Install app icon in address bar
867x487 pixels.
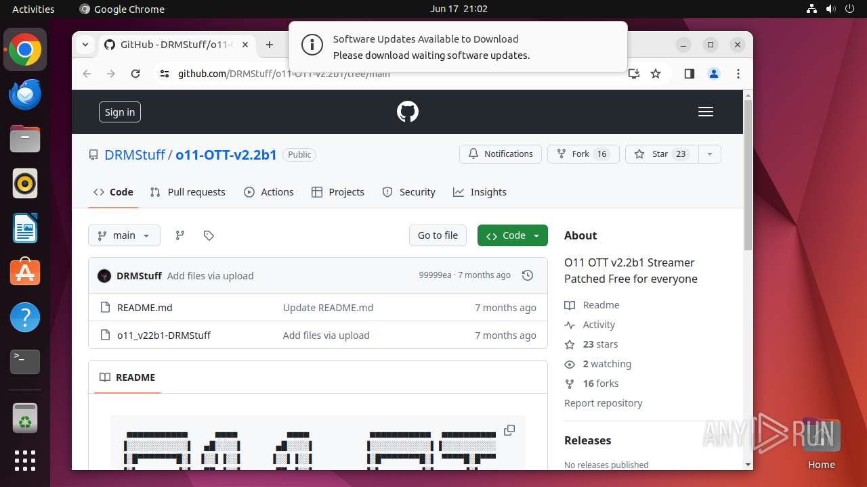coord(634,74)
